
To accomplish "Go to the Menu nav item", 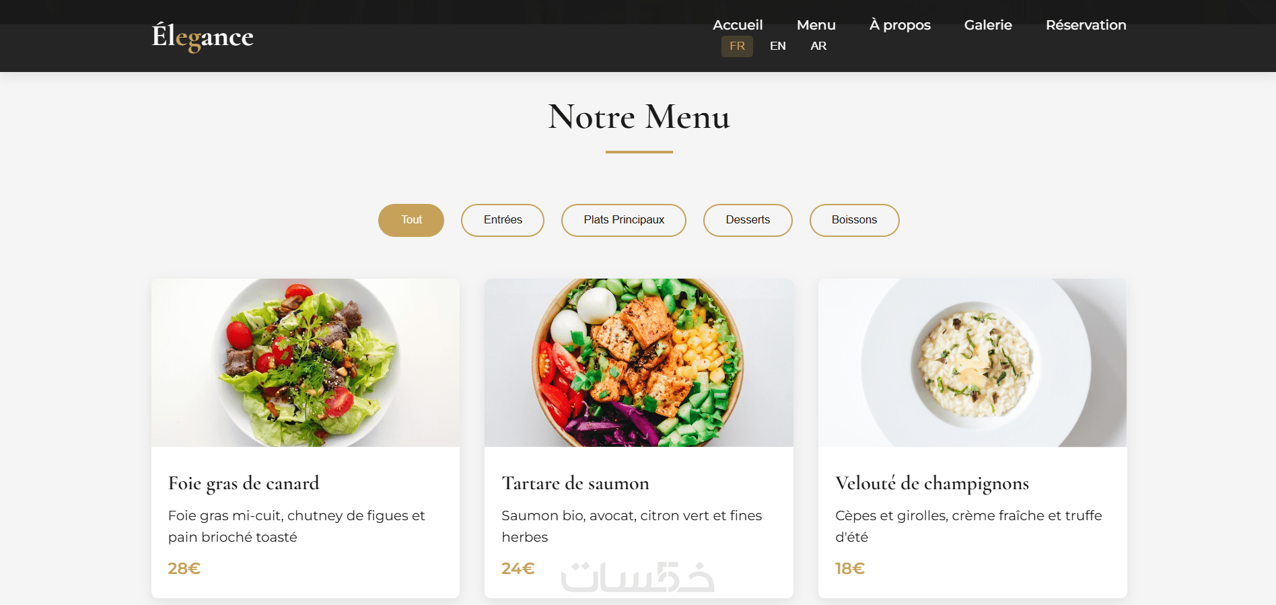I will [816, 25].
